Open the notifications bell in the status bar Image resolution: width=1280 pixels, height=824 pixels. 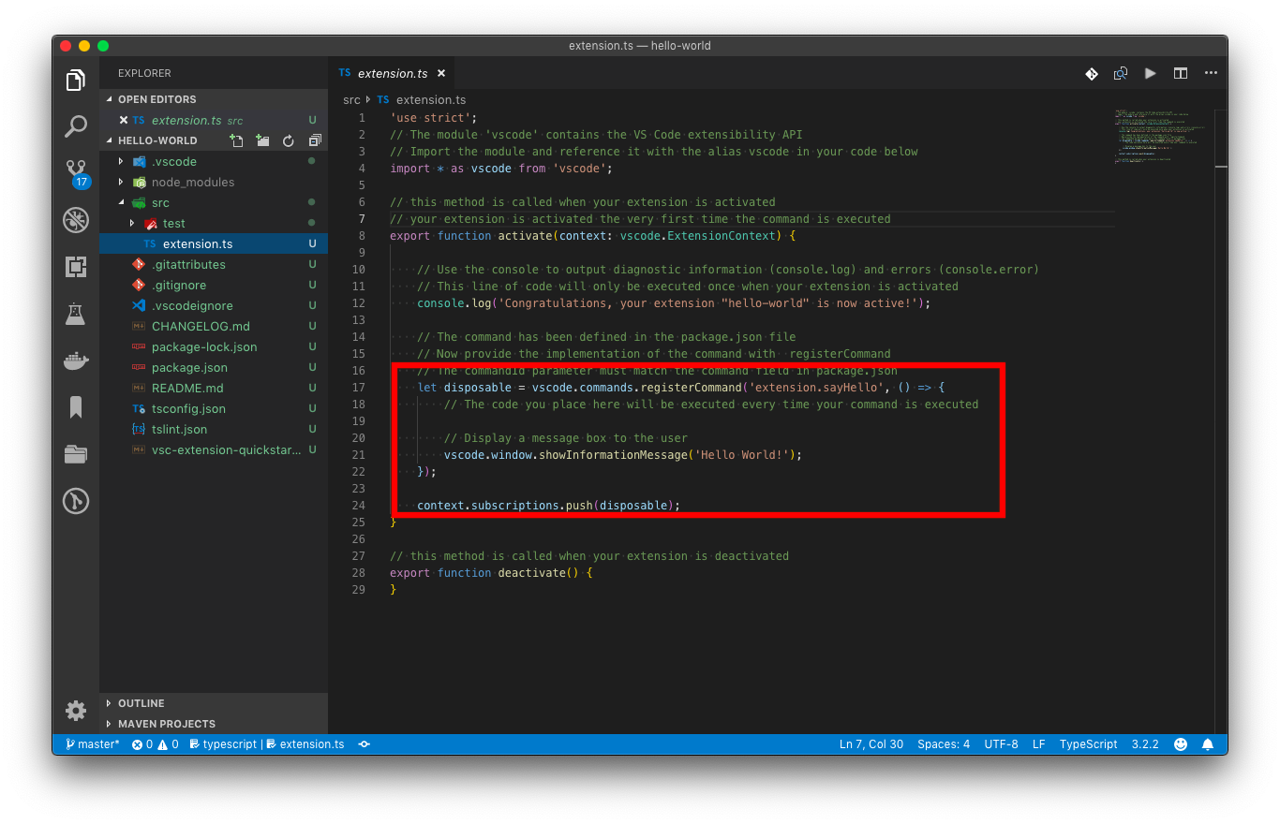coord(1207,743)
